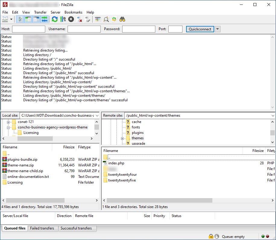Open the View menu
Viewport: 276px width, 240px height.
[x=26, y=12]
